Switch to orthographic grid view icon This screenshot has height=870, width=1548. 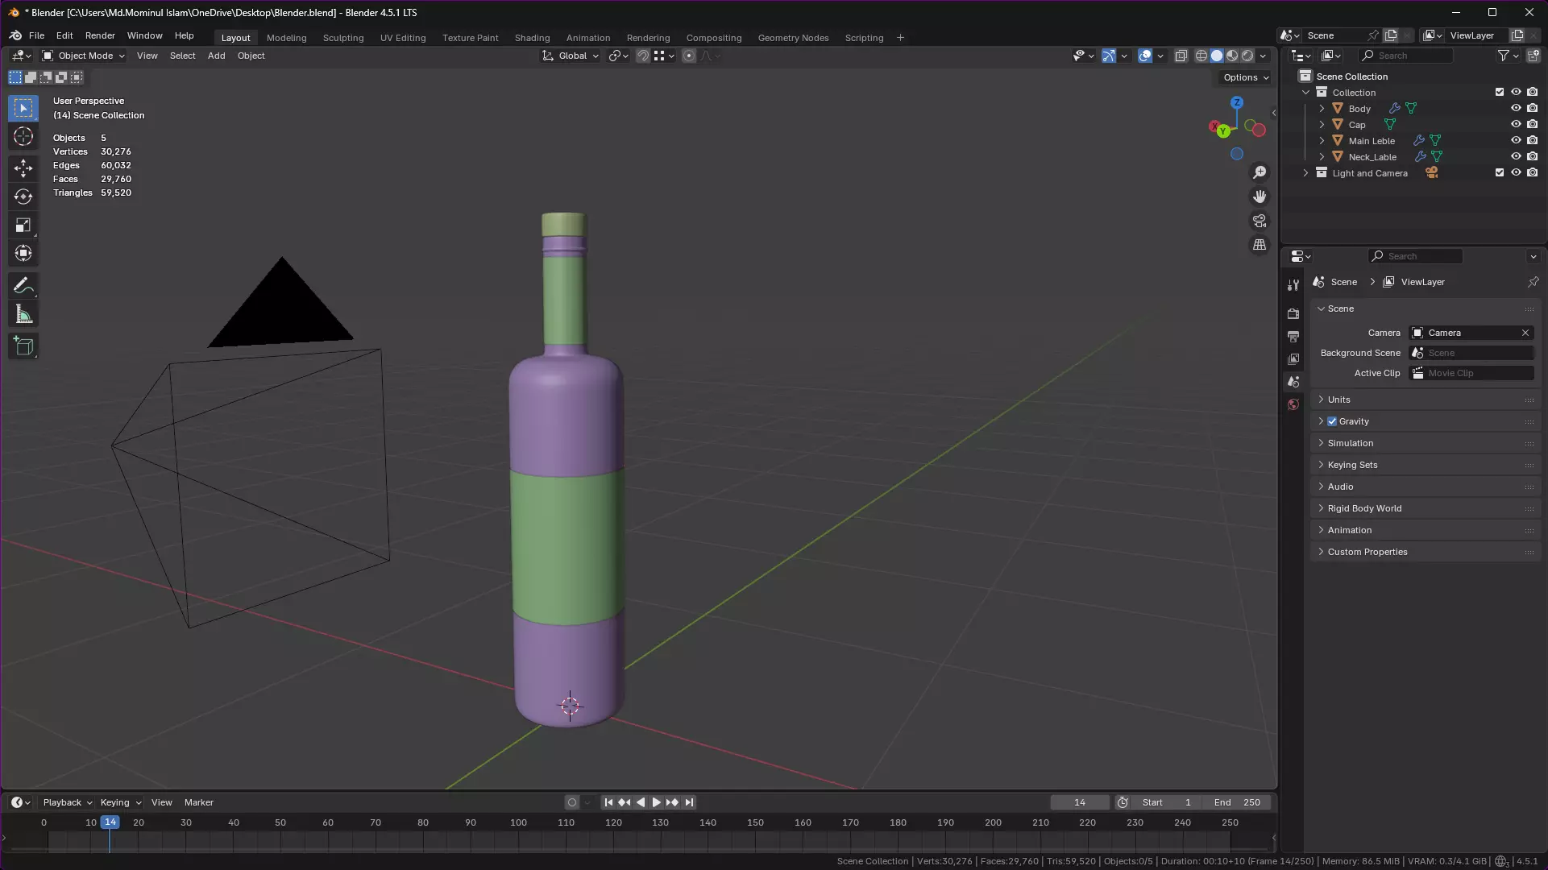pos(1260,245)
